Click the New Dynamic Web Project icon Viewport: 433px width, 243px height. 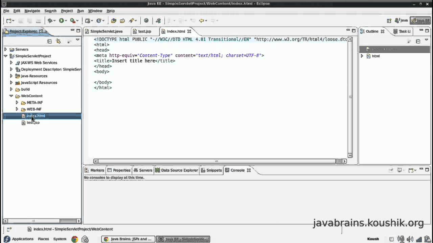pyautogui.click(x=88, y=21)
